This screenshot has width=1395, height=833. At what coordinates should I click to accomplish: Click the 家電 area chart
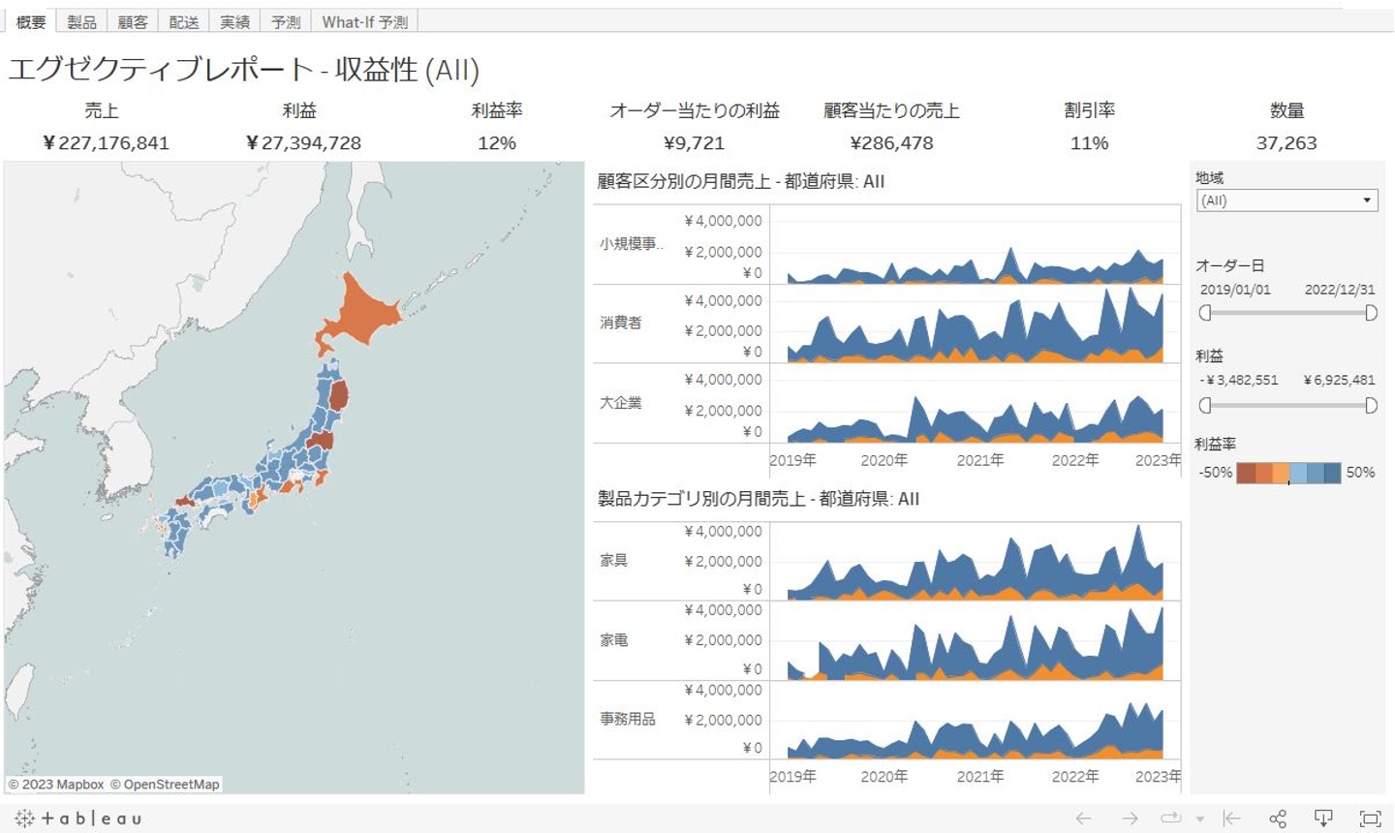pos(976,641)
